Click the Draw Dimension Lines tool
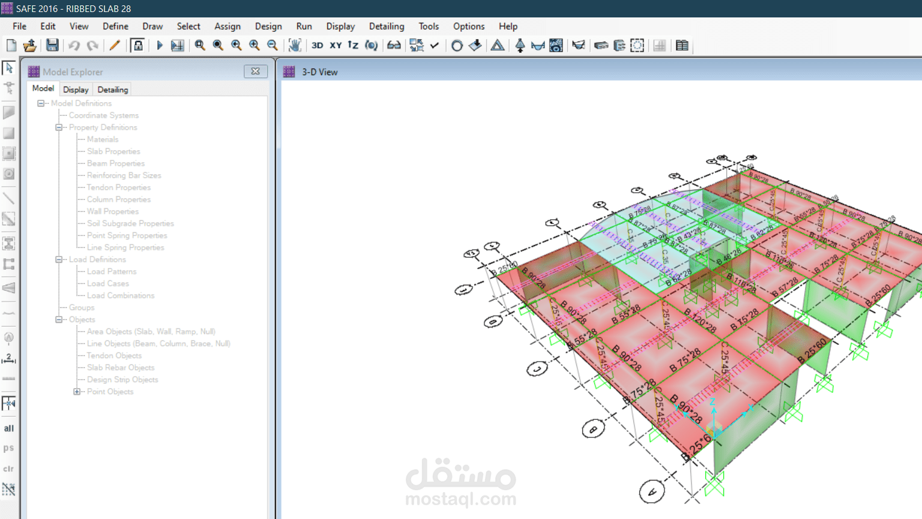Image resolution: width=922 pixels, height=519 pixels. (9, 358)
